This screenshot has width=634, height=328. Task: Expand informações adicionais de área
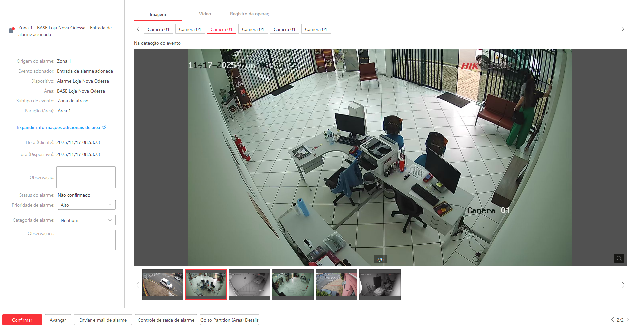click(x=61, y=127)
